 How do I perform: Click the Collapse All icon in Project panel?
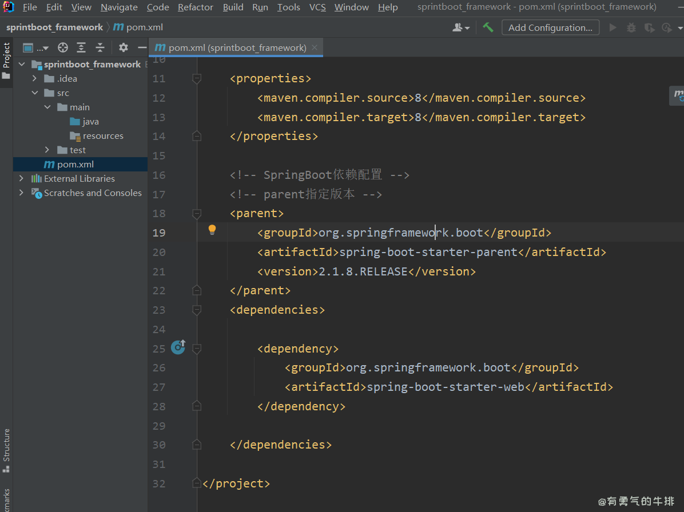(x=100, y=47)
